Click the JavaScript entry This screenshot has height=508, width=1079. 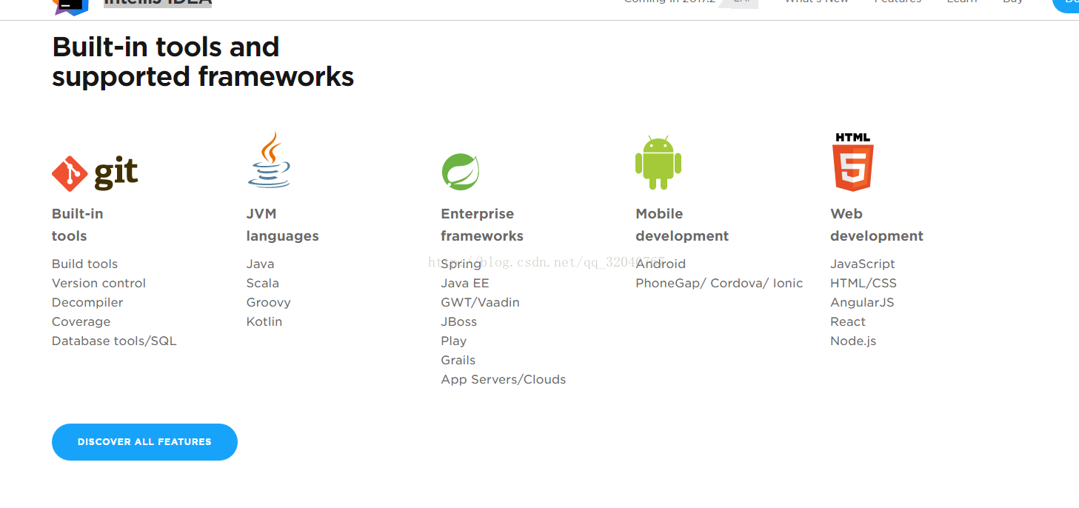point(863,264)
